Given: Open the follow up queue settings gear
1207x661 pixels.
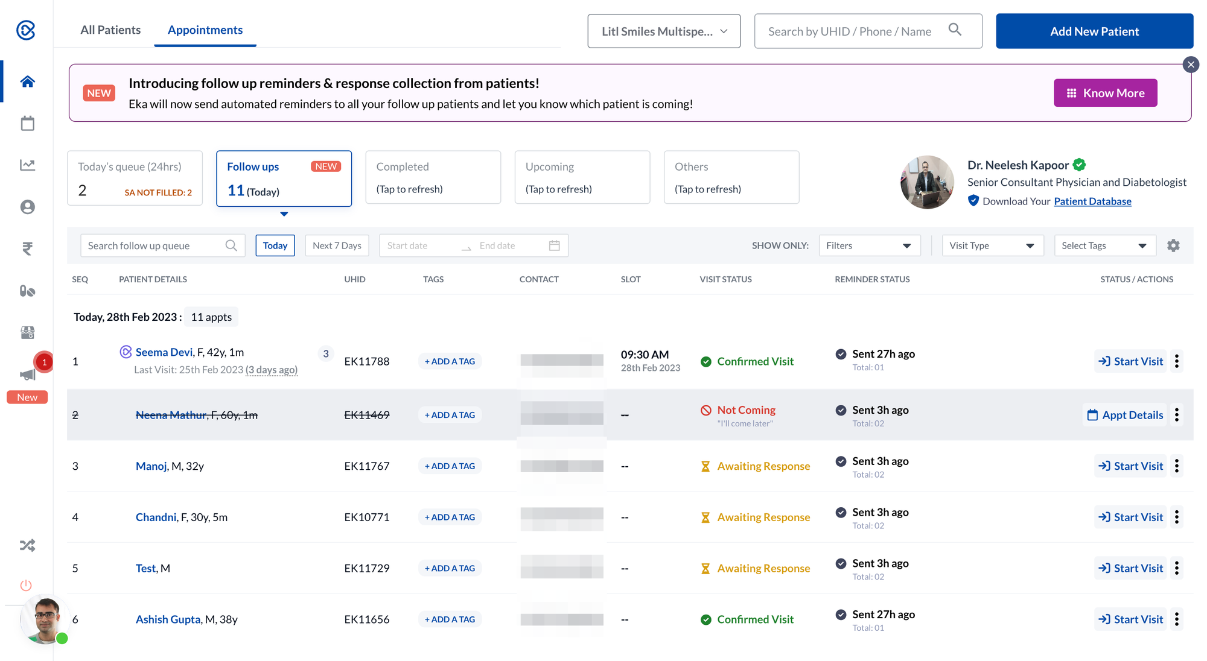Looking at the screenshot, I should coord(1173,245).
